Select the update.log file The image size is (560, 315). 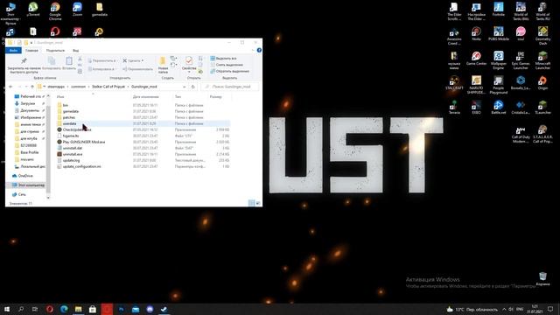(143, 160)
